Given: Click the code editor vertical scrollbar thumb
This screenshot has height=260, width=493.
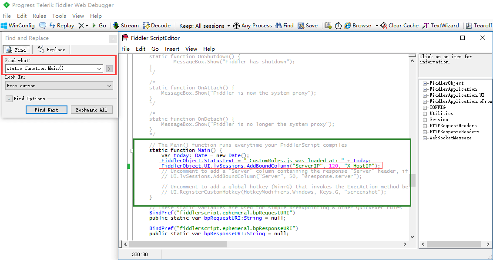Looking at the screenshot, I should coord(412,180).
